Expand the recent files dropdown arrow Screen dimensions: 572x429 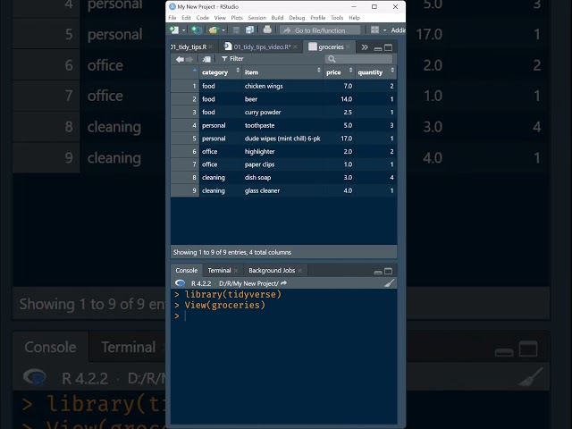[223, 30]
